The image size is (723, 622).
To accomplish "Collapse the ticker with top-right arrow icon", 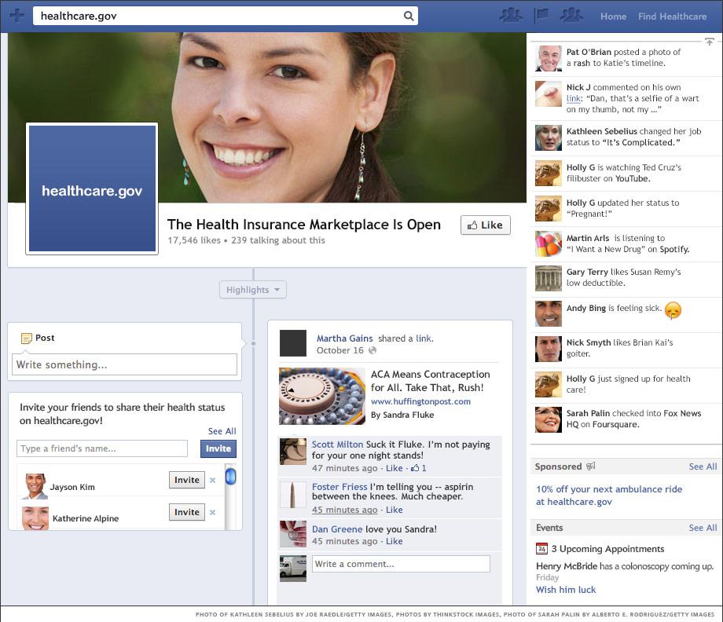I will pos(710,42).
